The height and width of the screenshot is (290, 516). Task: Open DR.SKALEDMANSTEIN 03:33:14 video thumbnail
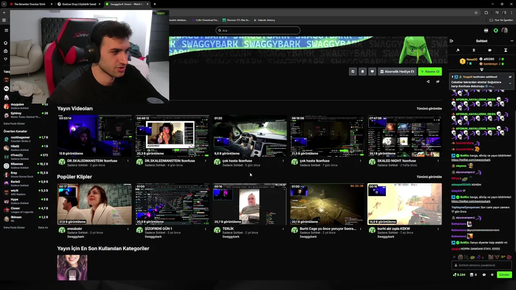pos(94,136)
